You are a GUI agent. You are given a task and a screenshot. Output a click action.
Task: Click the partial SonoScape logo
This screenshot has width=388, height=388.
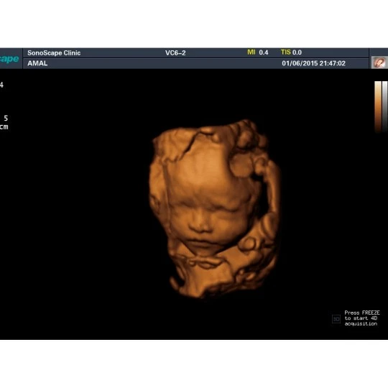(x=9, y=59)
